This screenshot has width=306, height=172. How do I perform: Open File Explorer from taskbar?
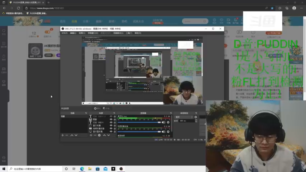pyautogui.click(x=90, y=169)
